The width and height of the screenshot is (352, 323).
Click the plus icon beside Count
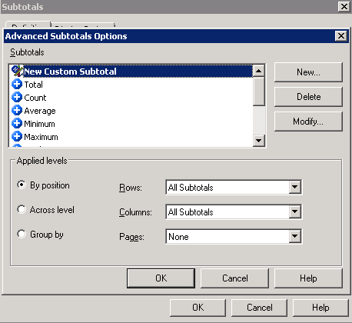(17, 97)
